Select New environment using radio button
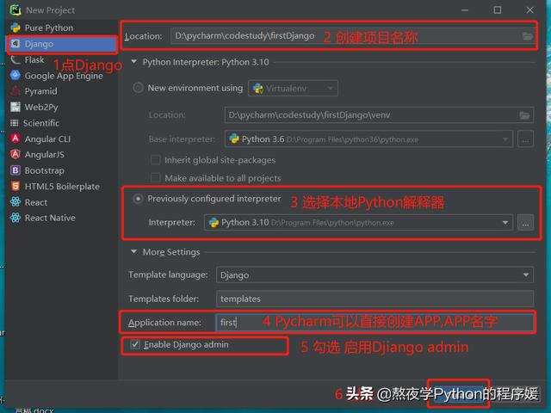 point(138,88)
